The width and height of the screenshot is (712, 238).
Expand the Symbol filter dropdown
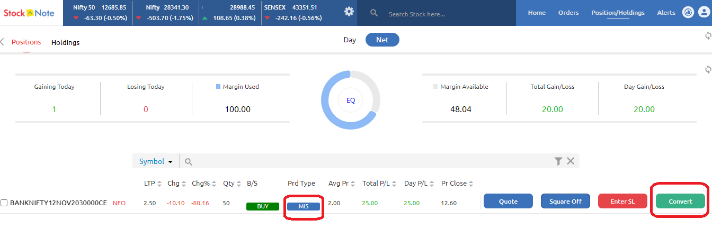point(156,161)
